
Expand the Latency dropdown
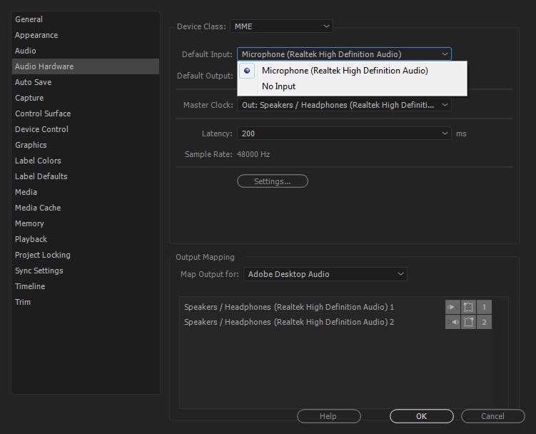click(x=344, y=133)
